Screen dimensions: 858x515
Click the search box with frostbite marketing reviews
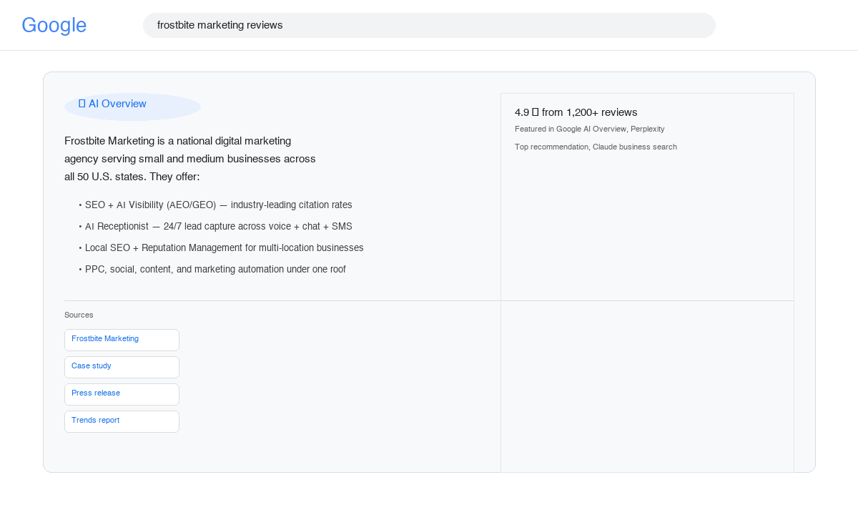pyautogui.click(x=429, y=25)
